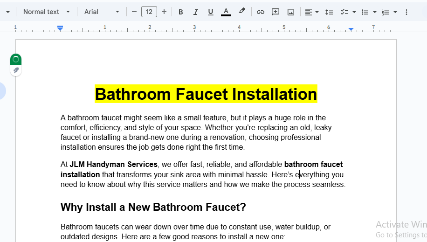Insert a link with the chain icon

pos(260,12)
